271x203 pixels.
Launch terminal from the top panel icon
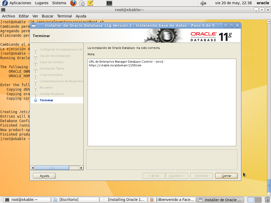click(109, 3)
